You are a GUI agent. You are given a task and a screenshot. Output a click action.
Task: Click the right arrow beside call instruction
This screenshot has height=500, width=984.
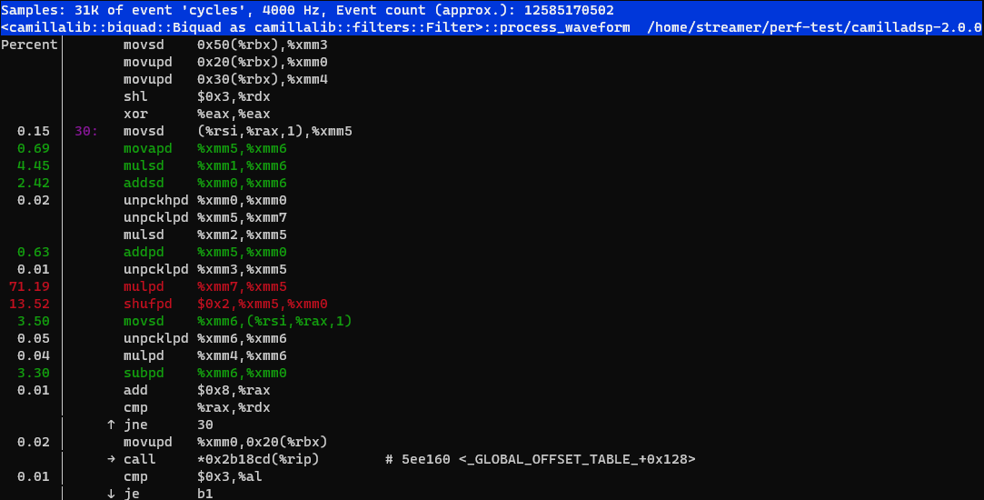[111, 459]
